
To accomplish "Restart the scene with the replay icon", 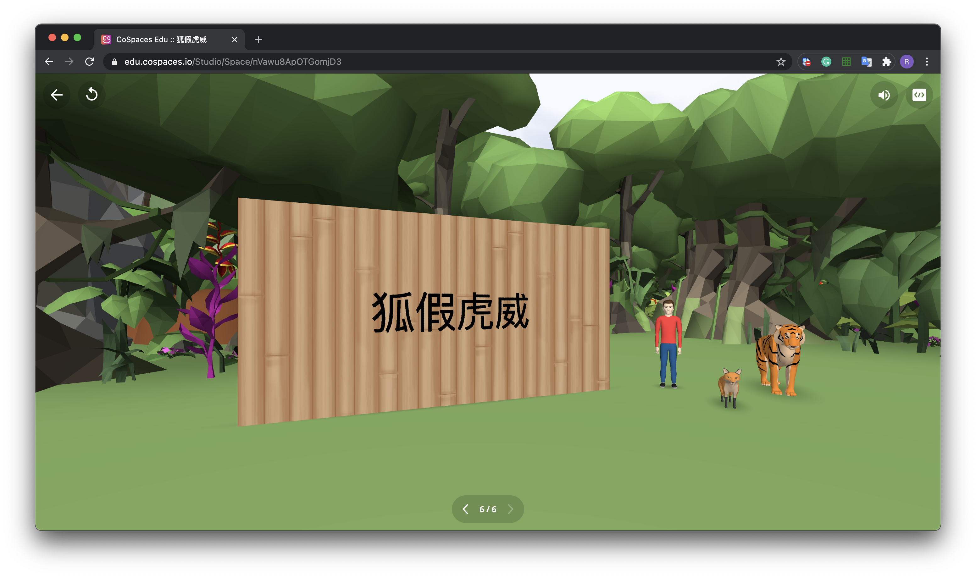I will click(92, 95).
